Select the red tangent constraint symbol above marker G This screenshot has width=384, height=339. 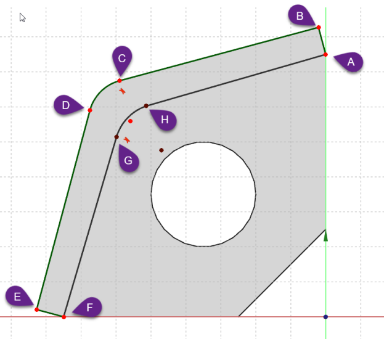click(x=127, y=140)
